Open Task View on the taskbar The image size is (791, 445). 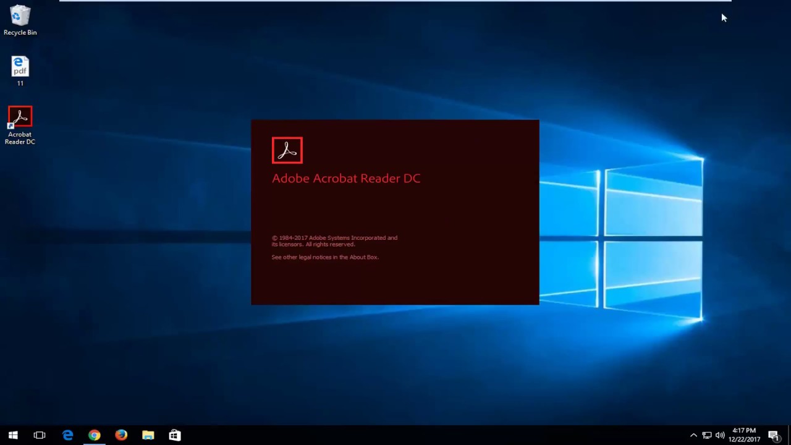(40, 435)
